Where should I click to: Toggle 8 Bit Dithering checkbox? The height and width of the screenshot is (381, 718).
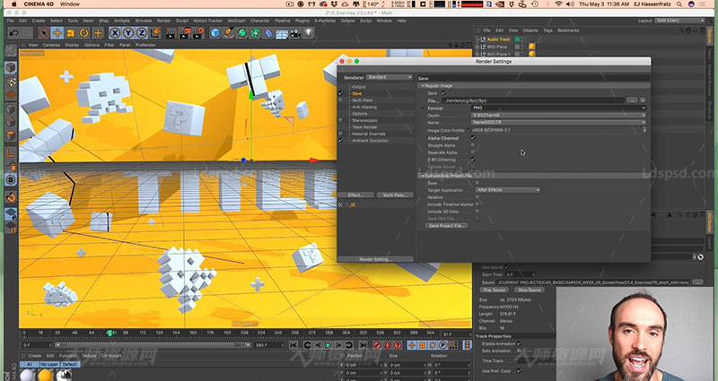pos(473,160)
